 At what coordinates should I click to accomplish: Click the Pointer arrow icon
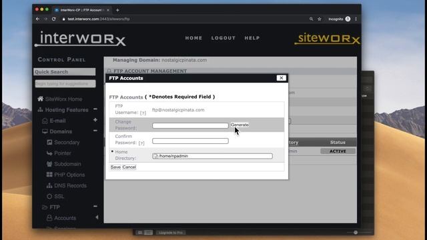(x=49, y=153)
